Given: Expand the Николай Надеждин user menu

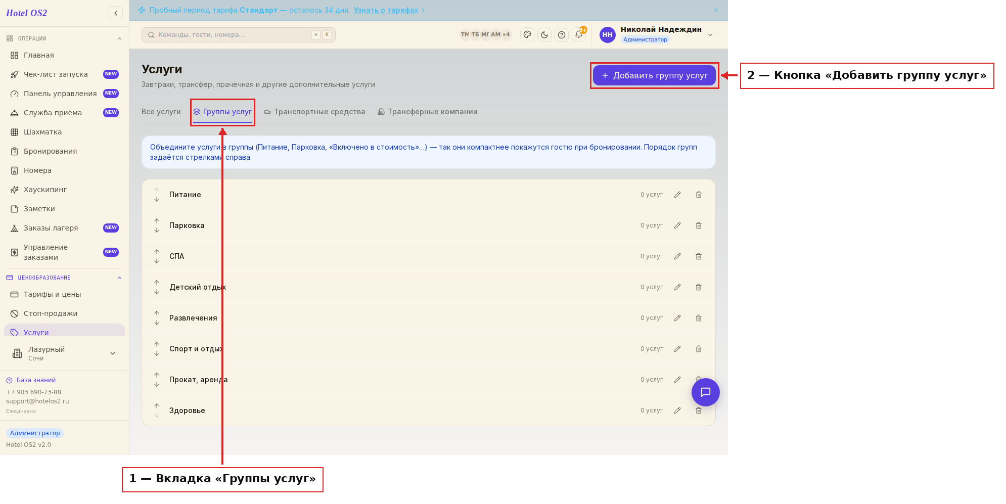Looking at the screenshot, I should (x=656, y=34).
